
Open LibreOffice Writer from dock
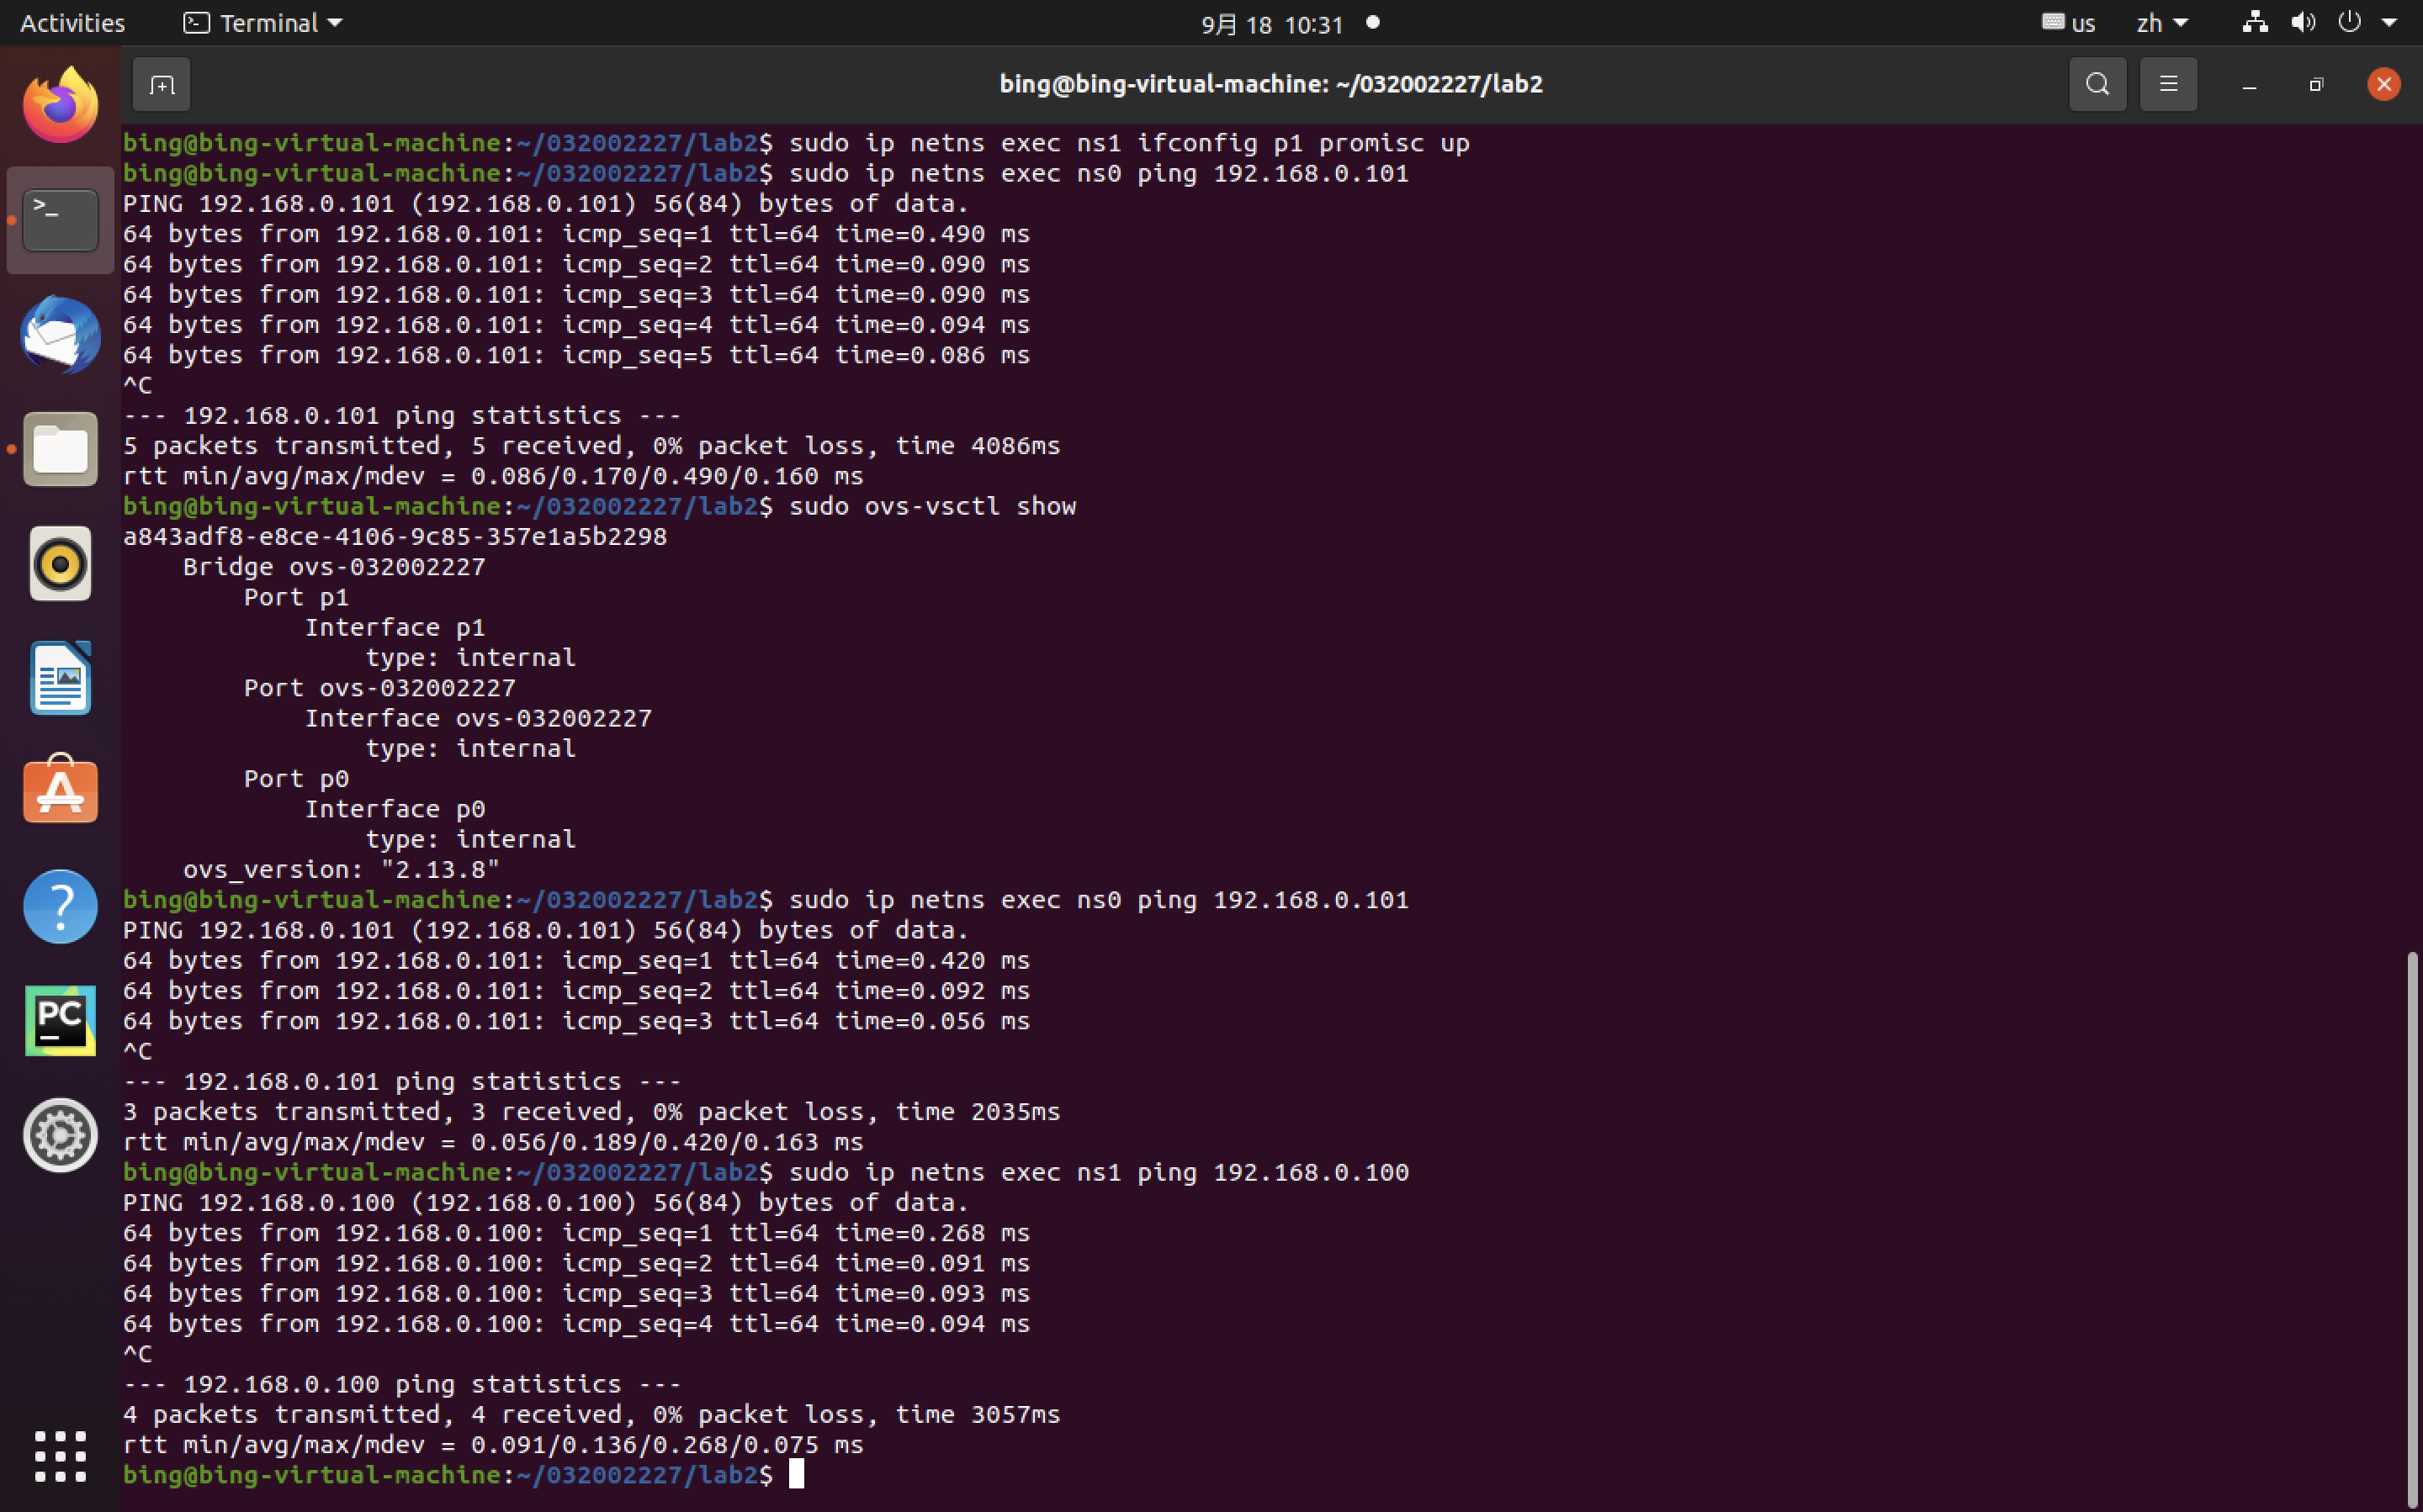click(60, 678)
